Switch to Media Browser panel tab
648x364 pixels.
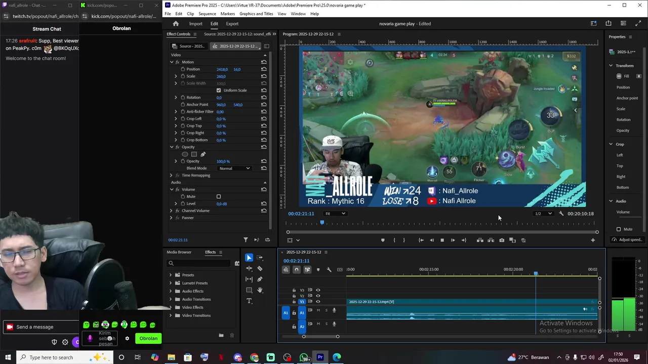click(179, 252)
